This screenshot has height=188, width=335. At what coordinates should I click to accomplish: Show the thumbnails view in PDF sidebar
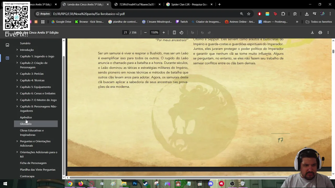click(x=7, y=45)
